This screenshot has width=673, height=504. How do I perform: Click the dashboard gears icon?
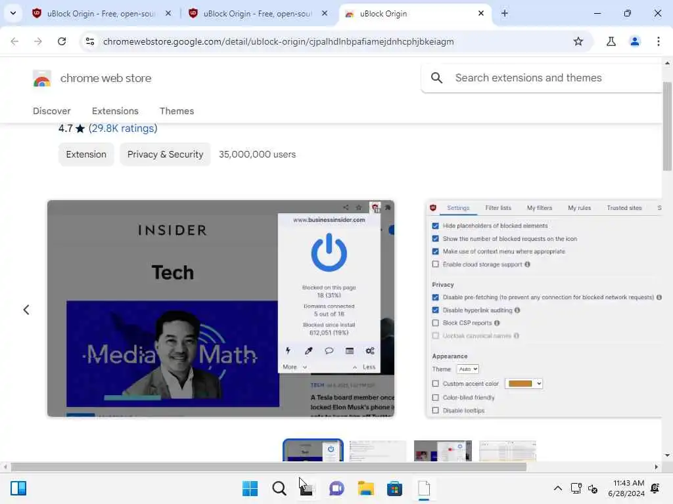pyautogui.click(x=370, y=351)
